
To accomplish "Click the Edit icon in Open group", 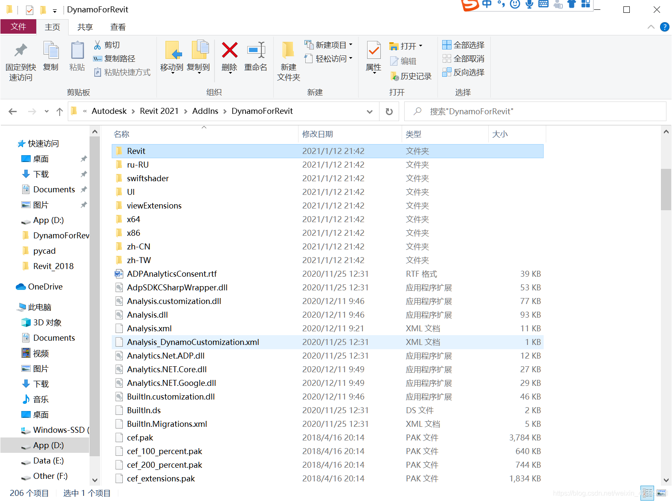I will (394, 61).
